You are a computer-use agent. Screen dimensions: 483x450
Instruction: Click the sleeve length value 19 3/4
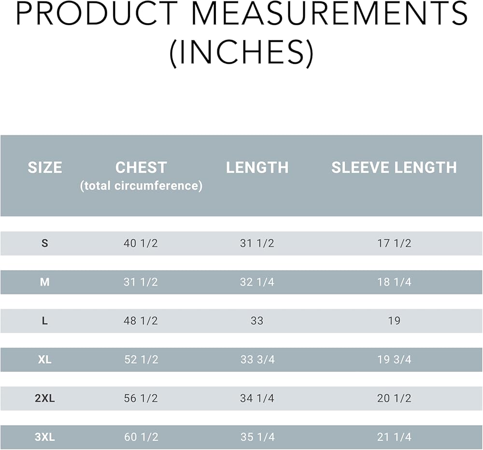point(394,360)
